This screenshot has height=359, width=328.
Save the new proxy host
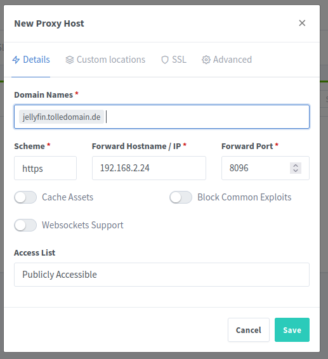[292, 330]
